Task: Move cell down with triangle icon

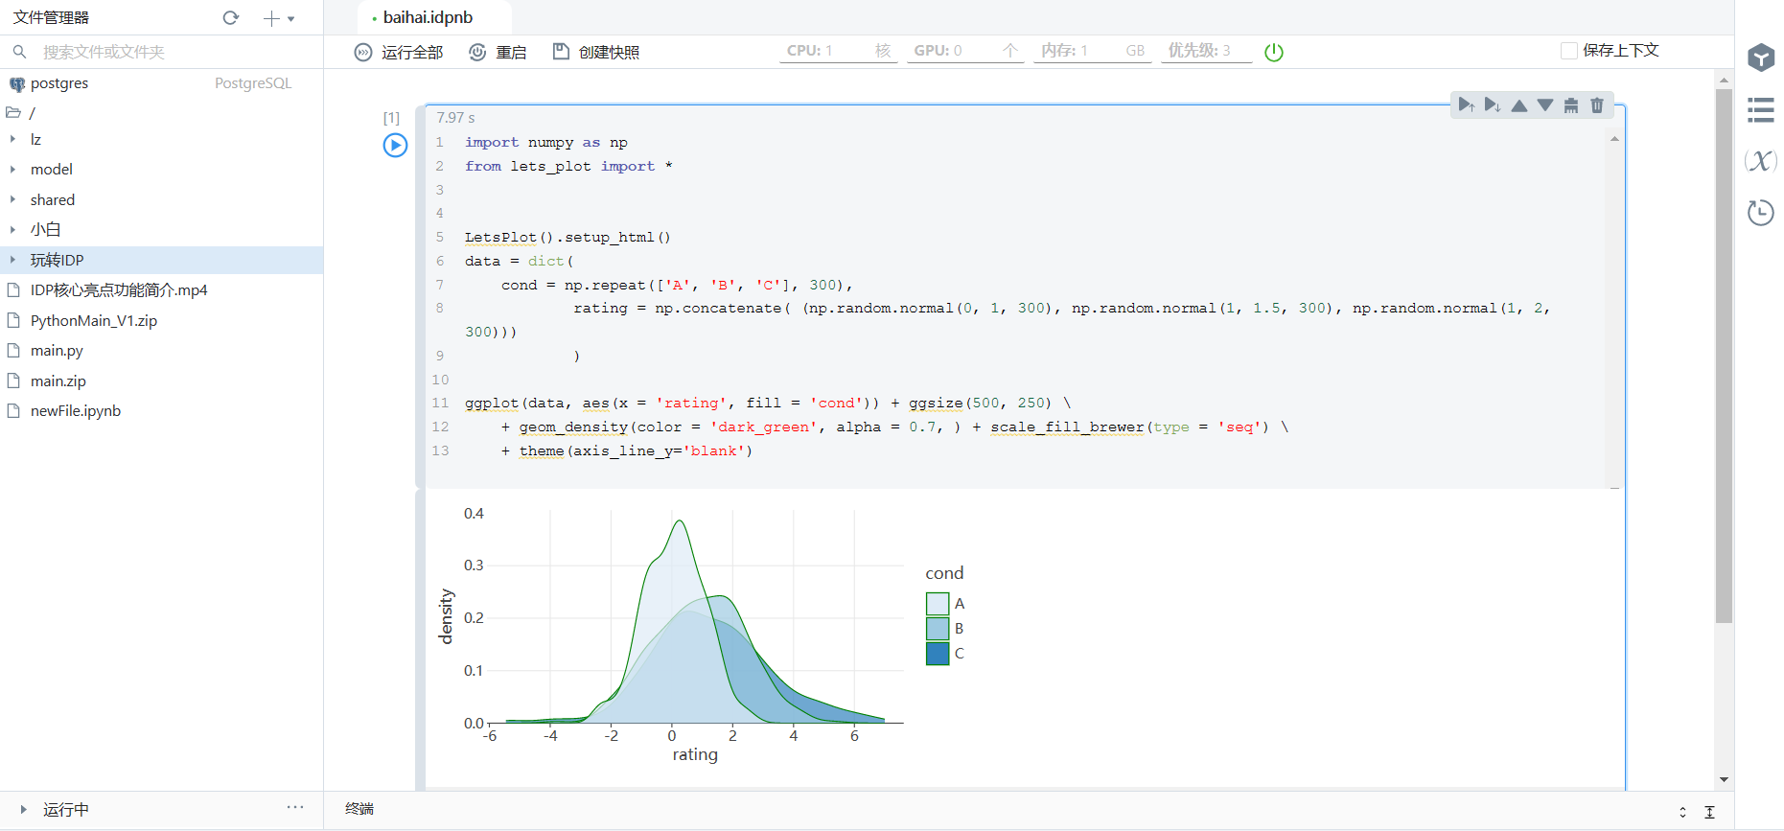Action: pyautogui.click(x=1545, y=105)
